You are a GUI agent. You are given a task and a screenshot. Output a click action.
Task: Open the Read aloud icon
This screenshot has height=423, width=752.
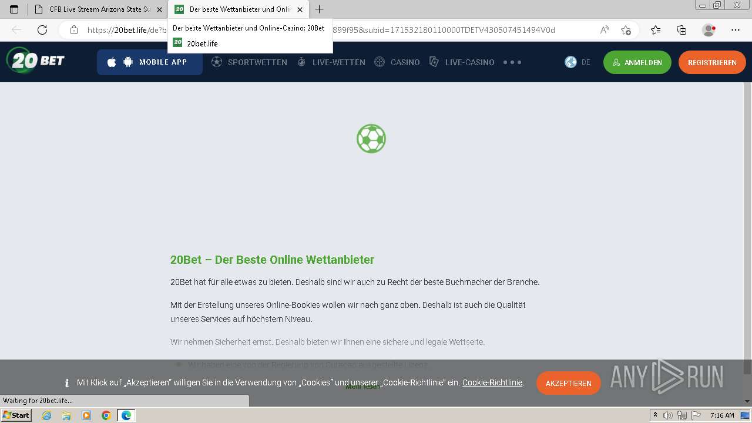tap(604, 30)
